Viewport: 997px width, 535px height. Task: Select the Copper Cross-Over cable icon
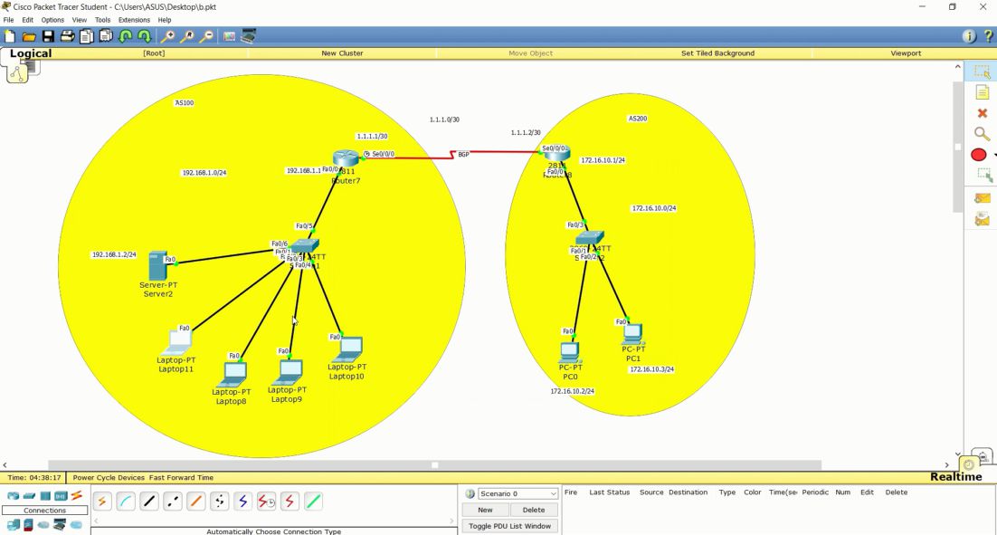(172, 501)
